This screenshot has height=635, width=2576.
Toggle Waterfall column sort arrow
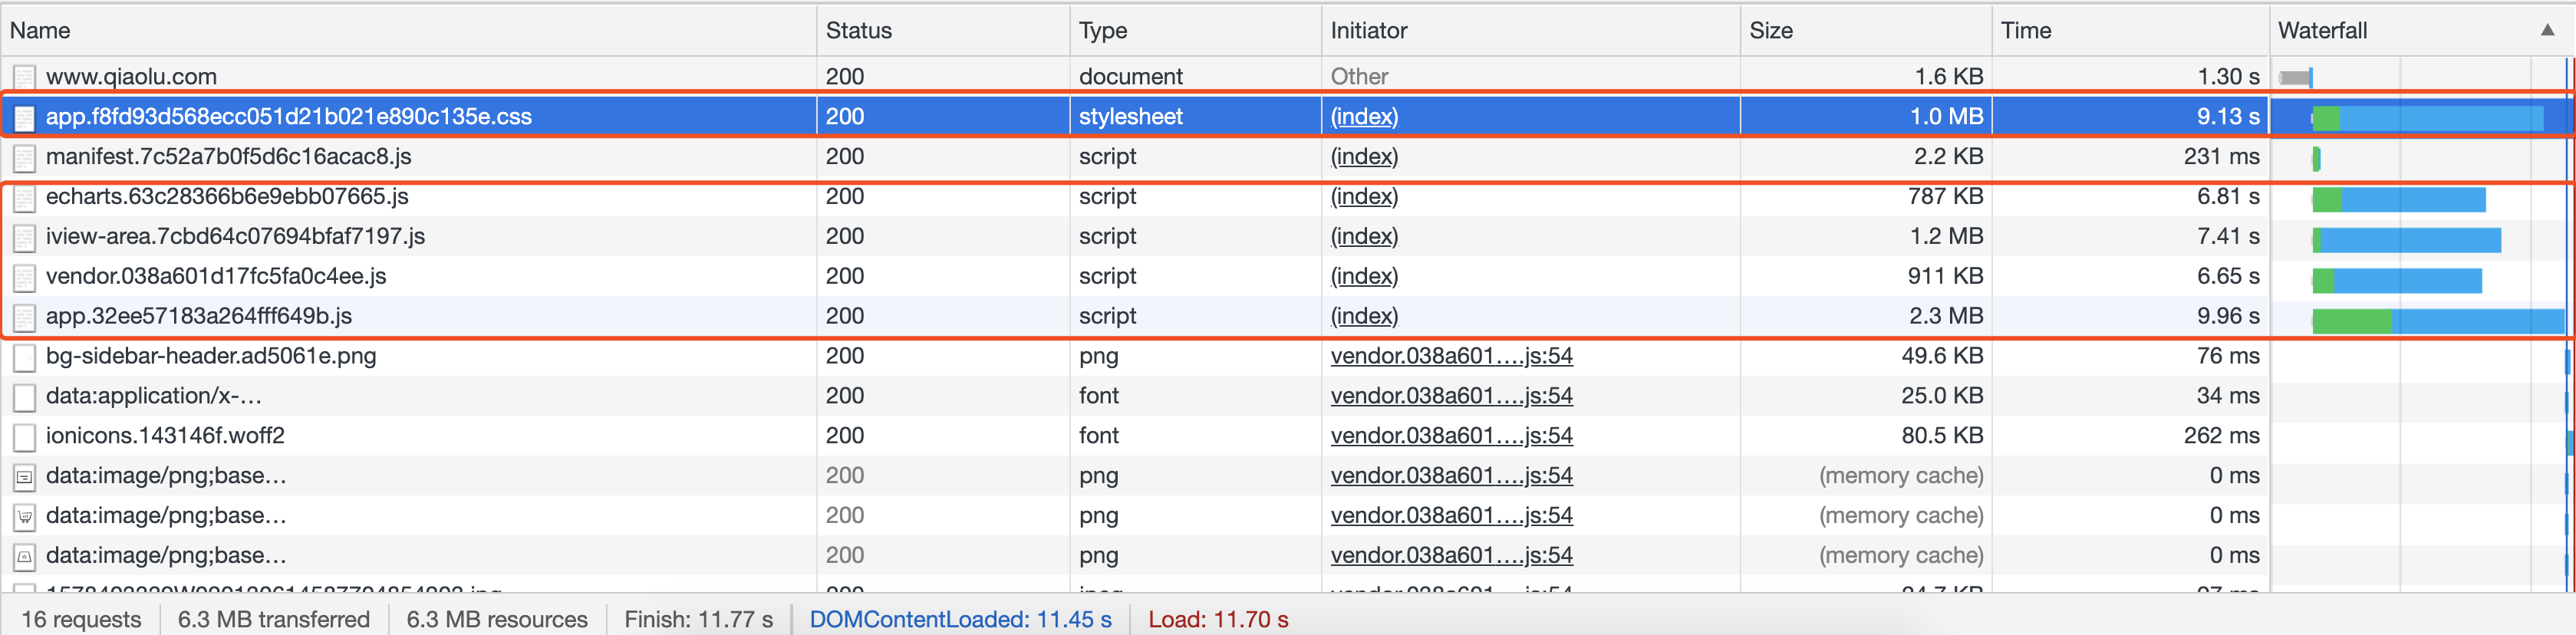pos(2547,30)
